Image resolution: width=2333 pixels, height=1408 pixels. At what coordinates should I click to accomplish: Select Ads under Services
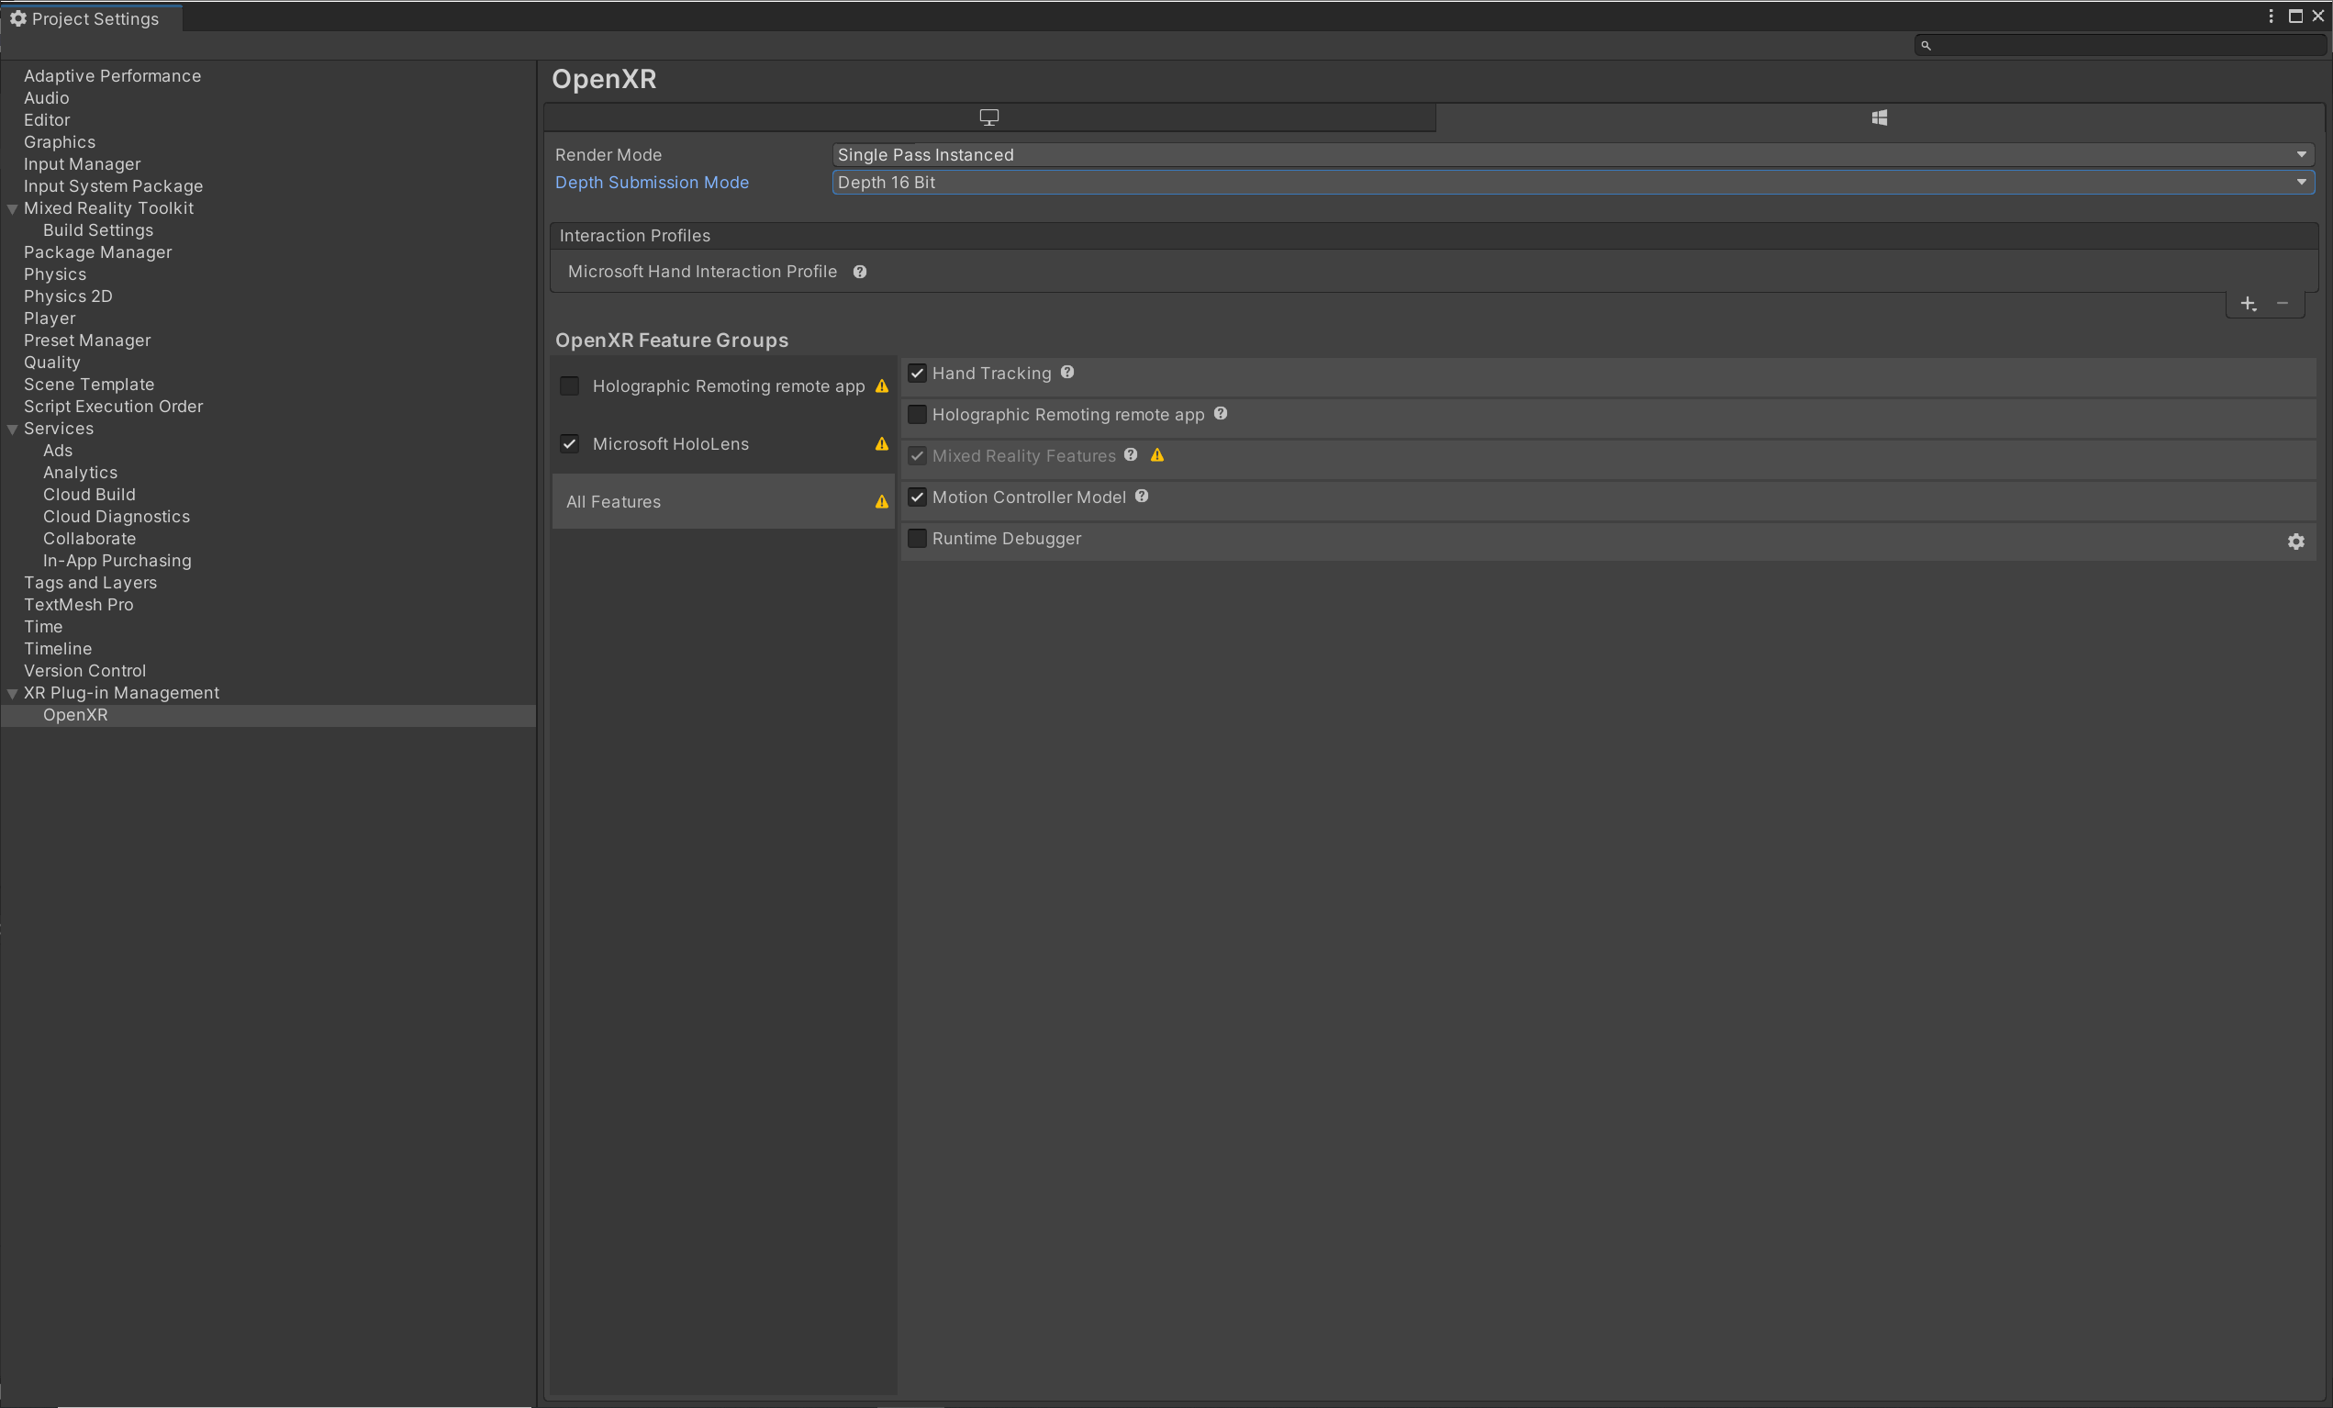pyautogui.click(x=58, y=451)
